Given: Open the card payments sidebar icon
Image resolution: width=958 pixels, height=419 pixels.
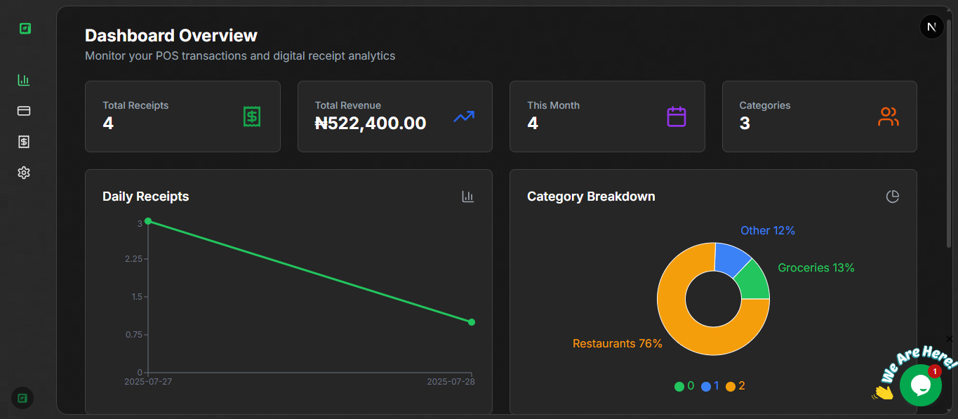Looking at the screenshot, I should 24,111.
